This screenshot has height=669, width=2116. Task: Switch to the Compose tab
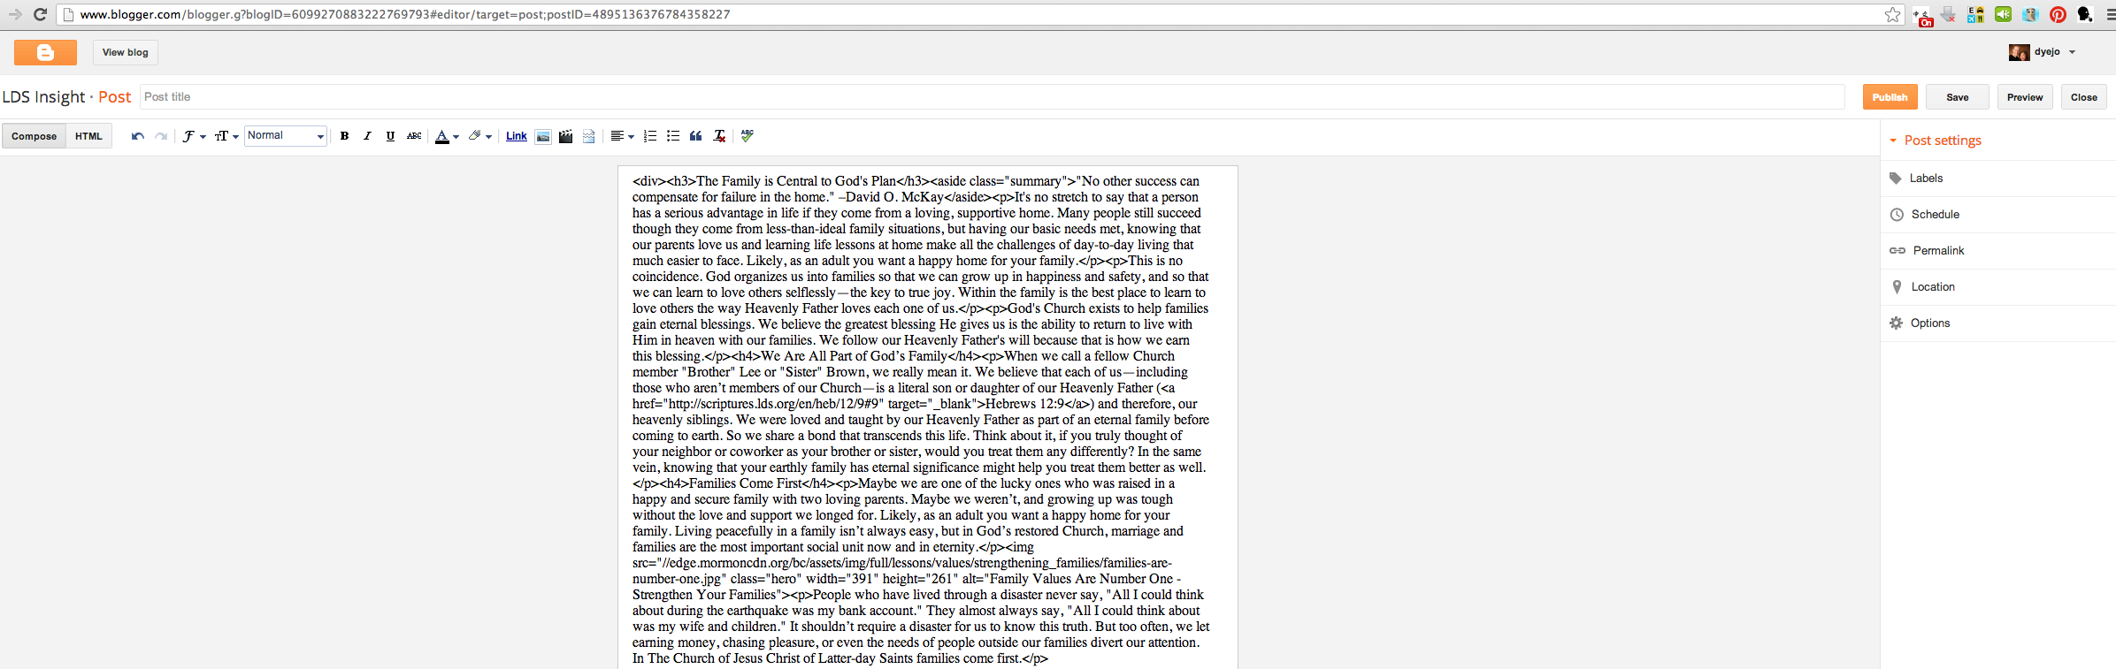tap(34, 136)
